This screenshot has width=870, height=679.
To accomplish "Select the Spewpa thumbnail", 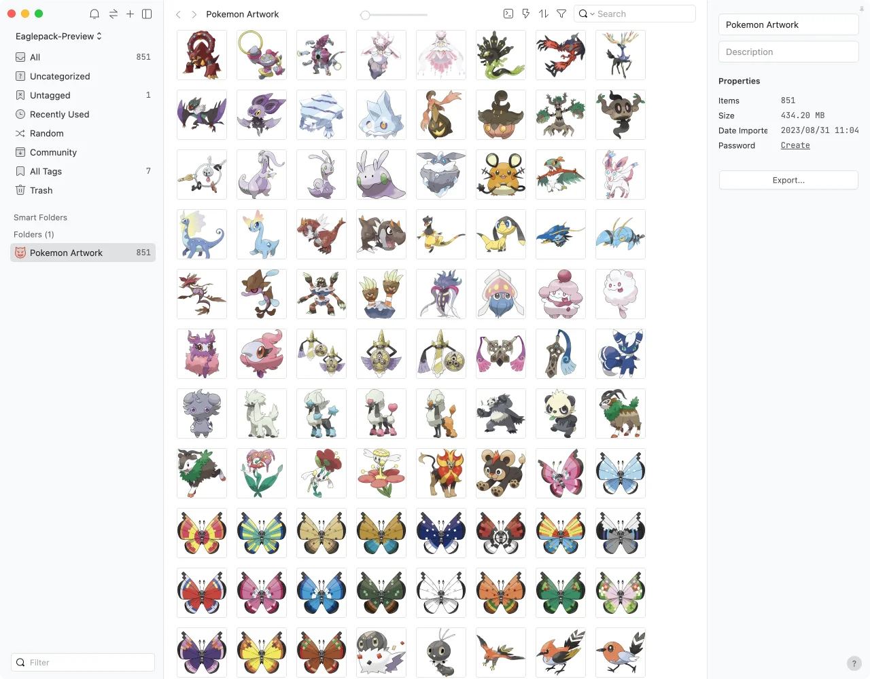I will coord(381,653).
